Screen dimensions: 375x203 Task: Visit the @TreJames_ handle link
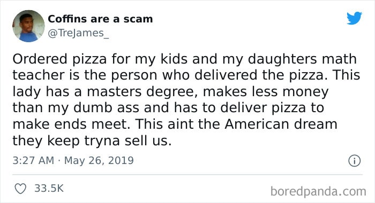[78, 33]
